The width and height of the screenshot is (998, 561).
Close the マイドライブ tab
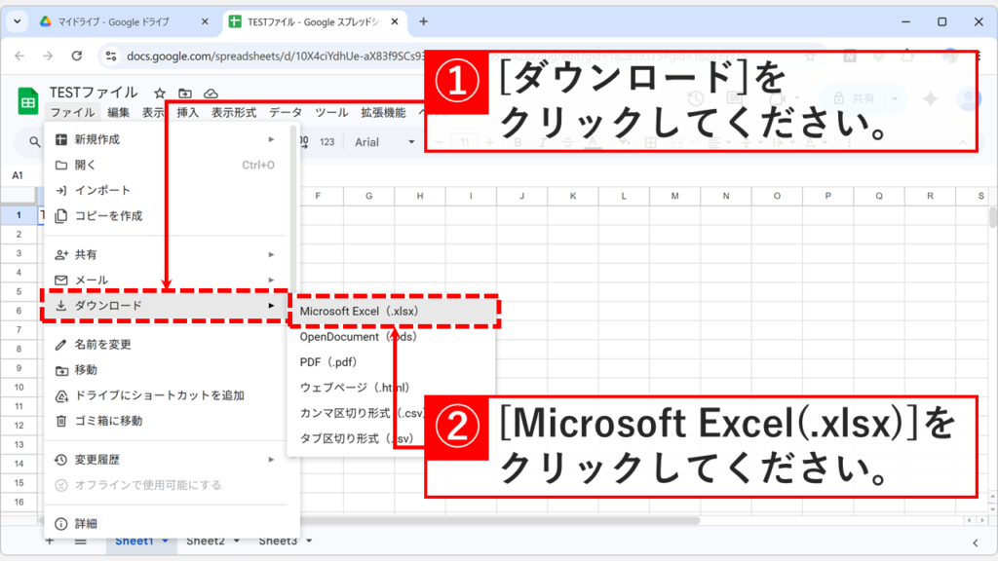pos(205,21)
